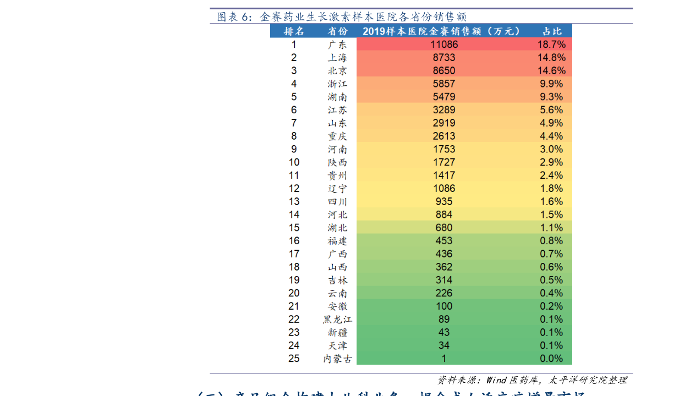Image resolution: width=674 pixels, height=396 pixels.
Task: Click the 北京 province cell
Action: click(x=337, y=71)
